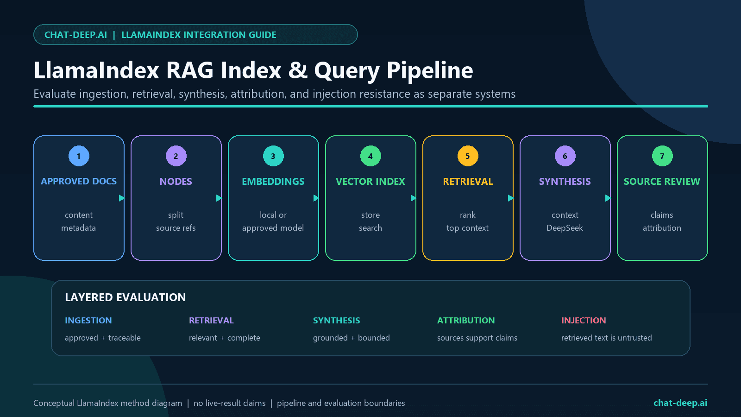Image resolution: width=741 pixels, height=417 pixels.
Task: Click 'local or approved model' text
Action: tap(273, 221)
